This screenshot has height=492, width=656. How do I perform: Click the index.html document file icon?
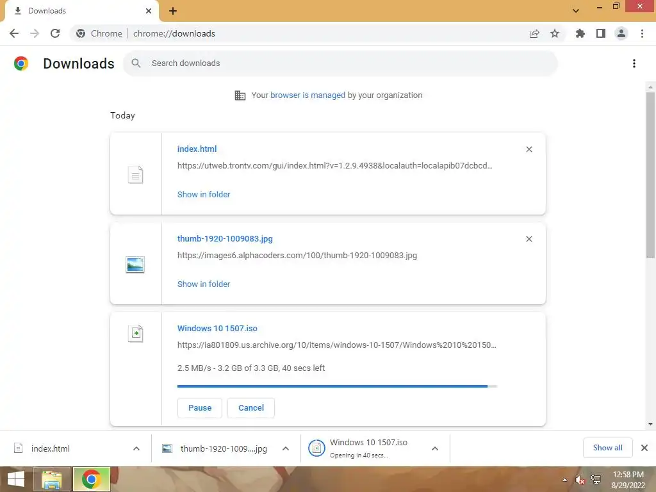[x=135, y=174]
